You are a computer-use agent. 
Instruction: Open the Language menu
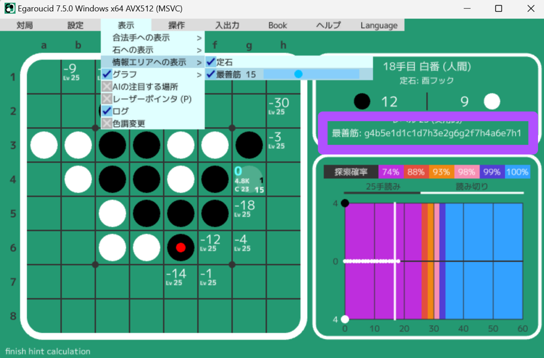pyautogui.click(x=378, y=25)
